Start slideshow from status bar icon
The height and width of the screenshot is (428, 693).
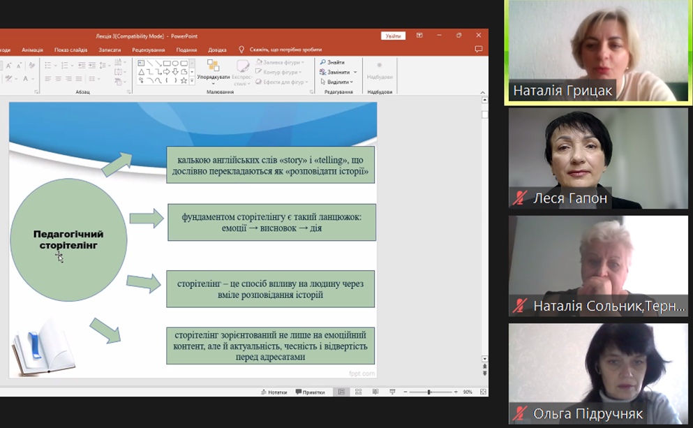[x=392, y=392]
